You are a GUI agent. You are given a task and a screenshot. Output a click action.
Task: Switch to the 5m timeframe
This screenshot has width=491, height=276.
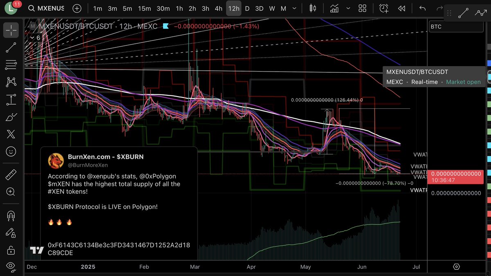coord(127,8)
